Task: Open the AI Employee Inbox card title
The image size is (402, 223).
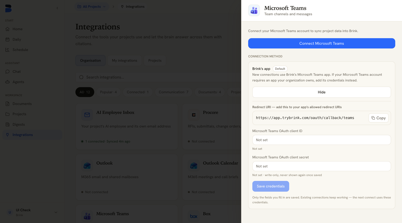Action: tap(115, 113)
